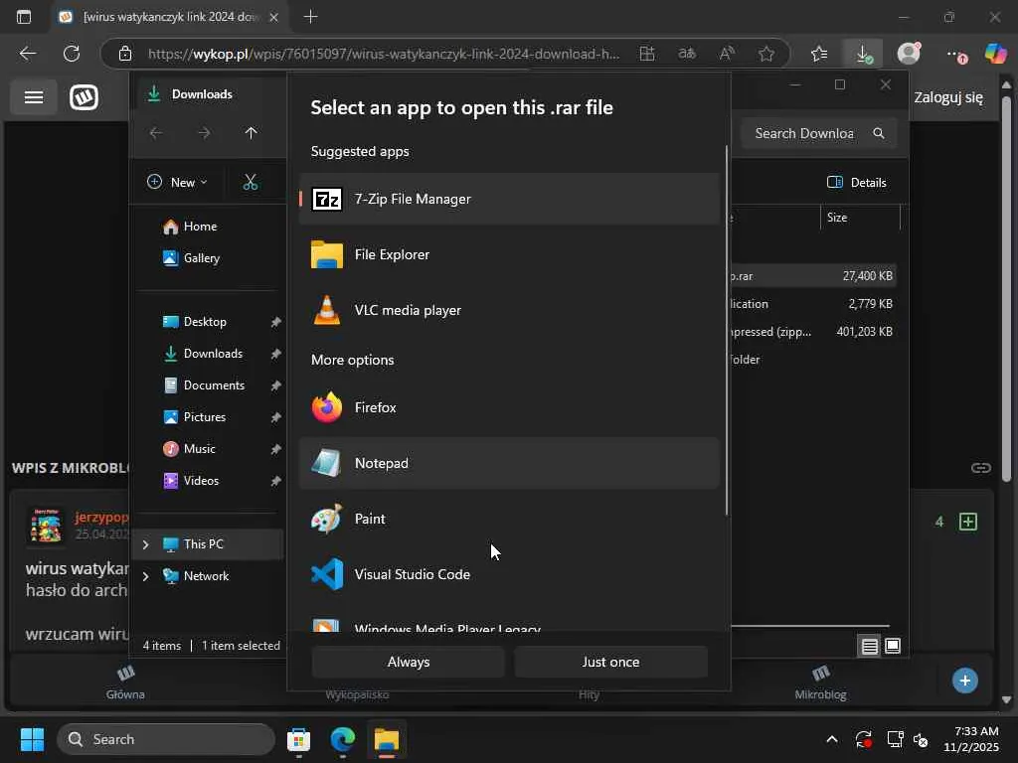Select Notepad in app list
The width and height of the screenshot is (1018, 763).
[x=509, y=463]
